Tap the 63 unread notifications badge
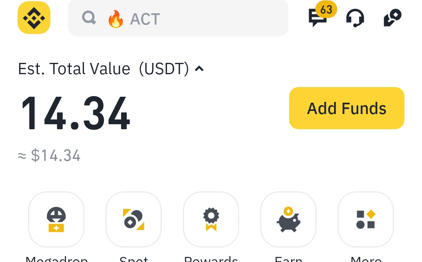 pos(326,9)
